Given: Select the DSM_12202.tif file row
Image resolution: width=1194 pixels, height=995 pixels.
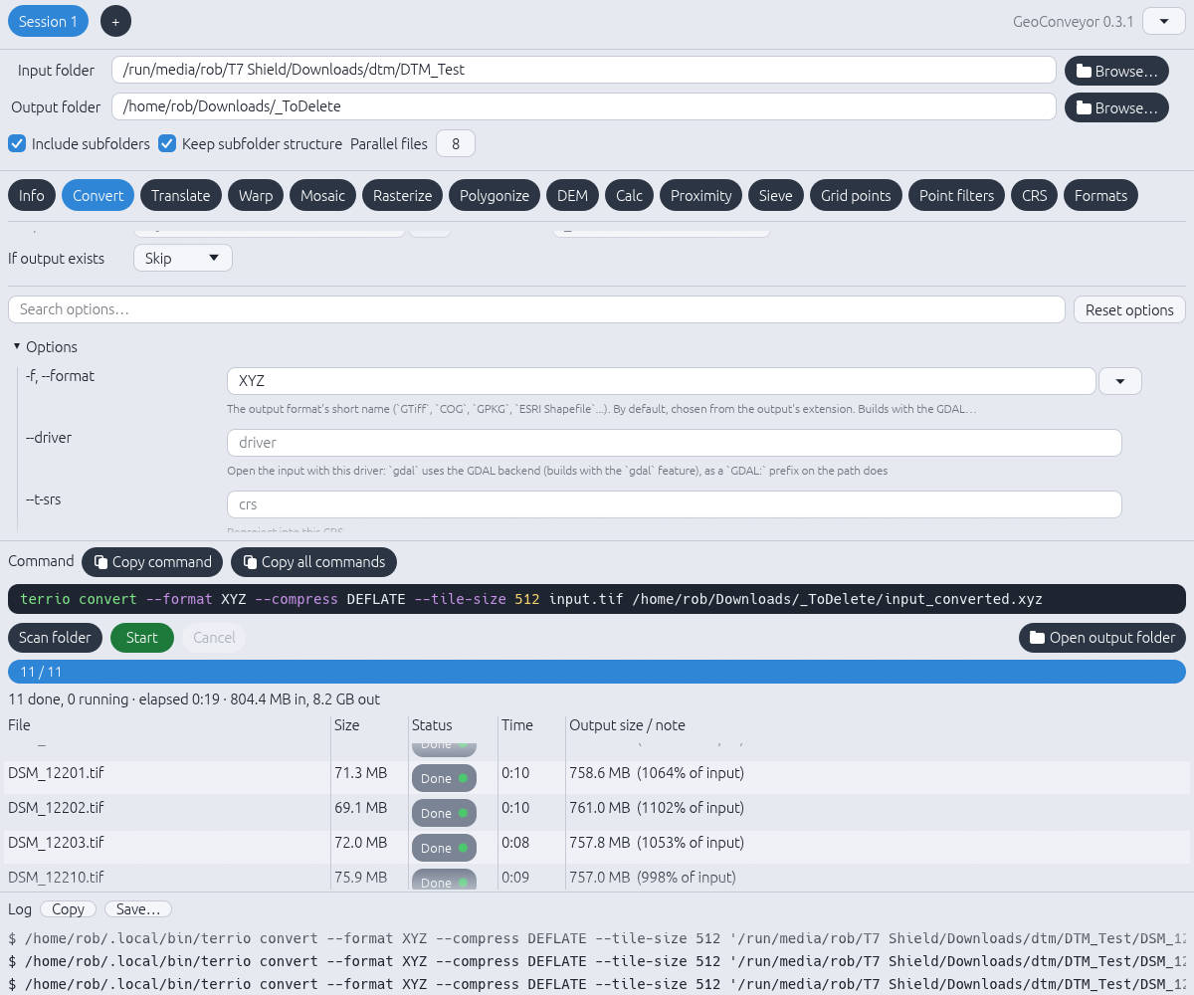Looking at the screenshot, I should (597, 813).
